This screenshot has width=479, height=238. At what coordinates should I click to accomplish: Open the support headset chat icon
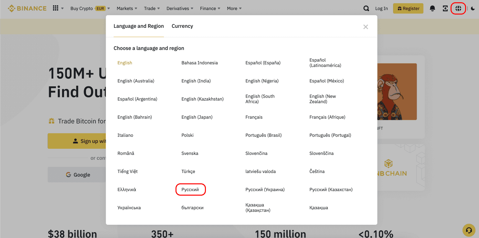pos(469,230)
